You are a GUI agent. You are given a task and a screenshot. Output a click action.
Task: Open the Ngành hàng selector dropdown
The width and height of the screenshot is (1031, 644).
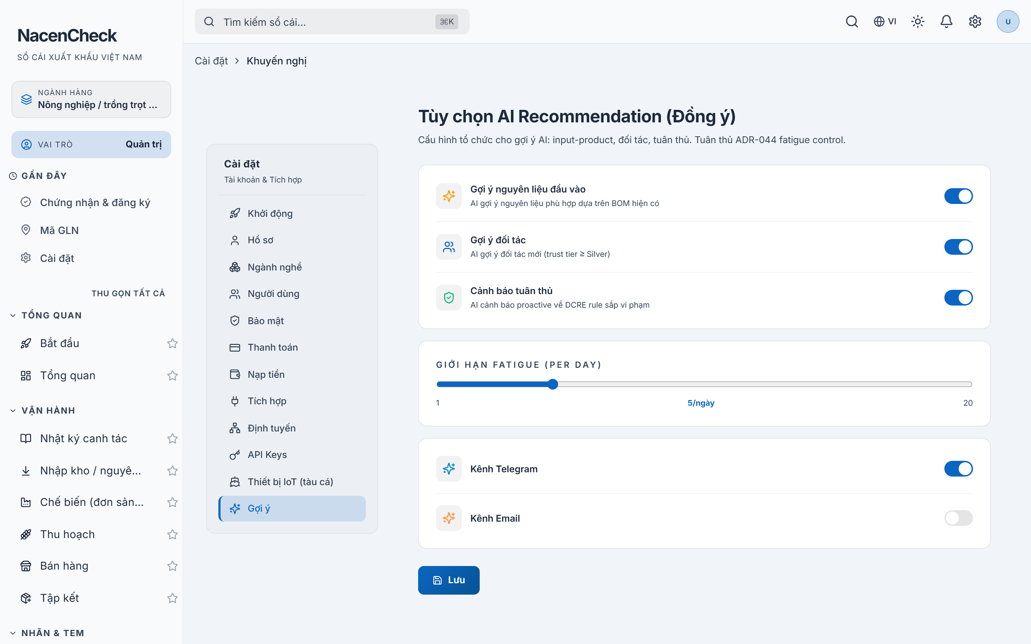[91, 99]
